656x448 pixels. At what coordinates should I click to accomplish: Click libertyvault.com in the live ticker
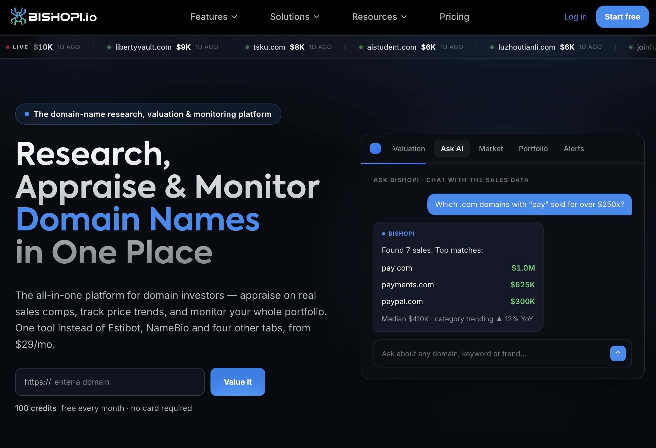[x=143, y=47]
